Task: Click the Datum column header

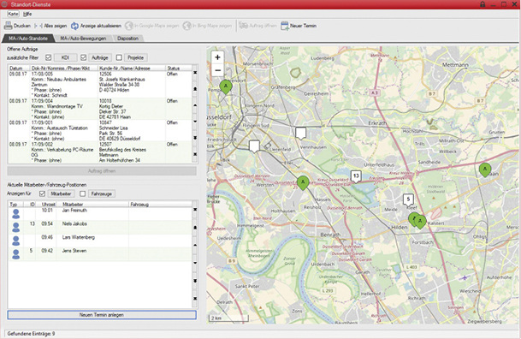Action: 16,68
